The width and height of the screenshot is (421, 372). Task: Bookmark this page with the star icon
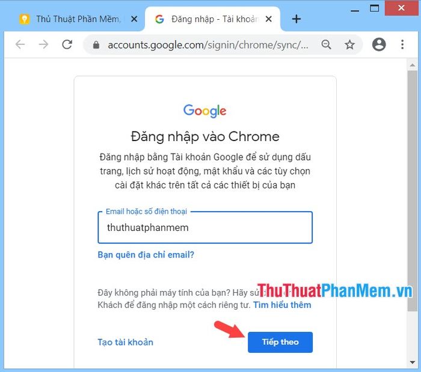click(349, 45)
